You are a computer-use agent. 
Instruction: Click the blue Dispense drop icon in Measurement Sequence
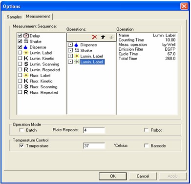(x=25, y=47)
